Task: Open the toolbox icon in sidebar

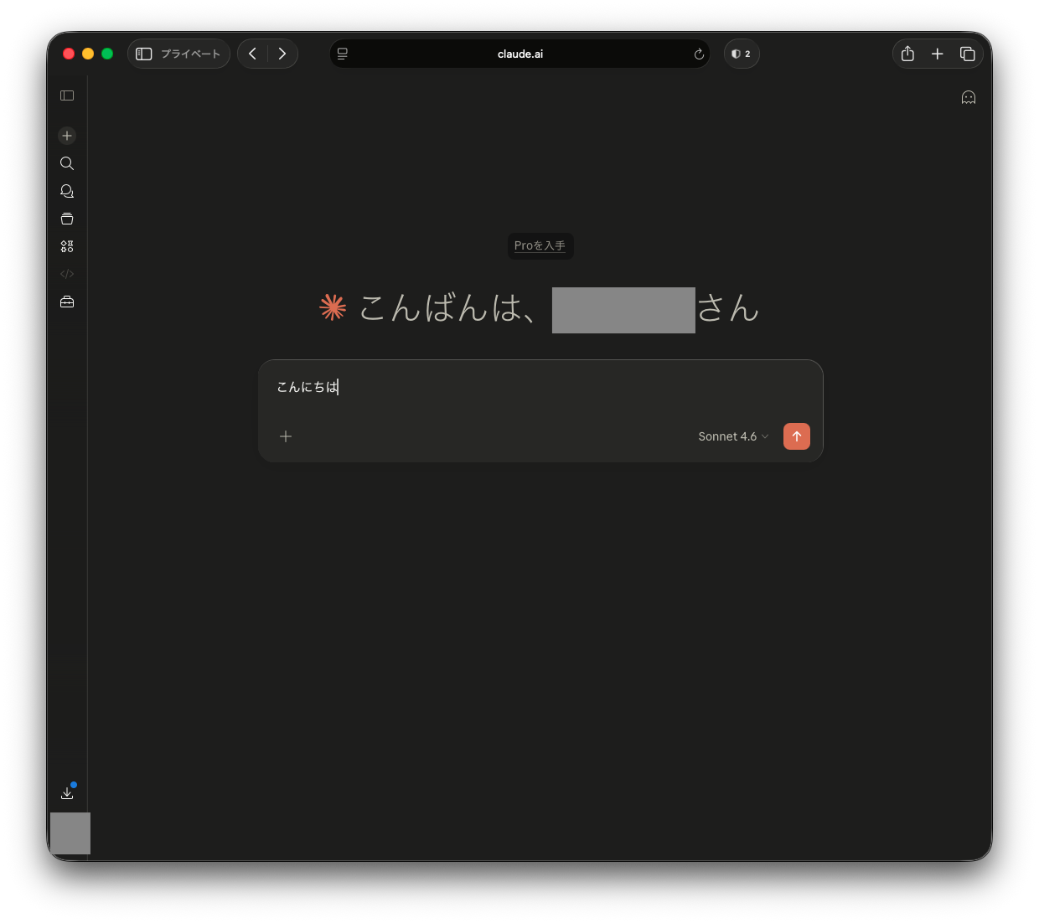Action: pyautogui.click(x=67, y=302)
